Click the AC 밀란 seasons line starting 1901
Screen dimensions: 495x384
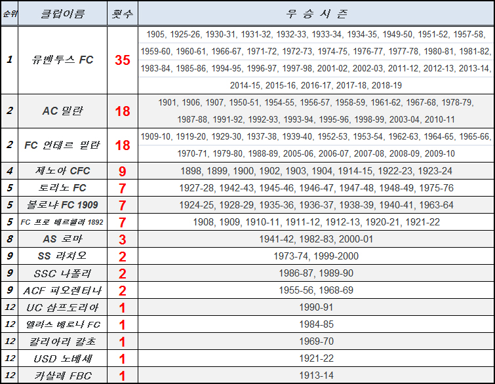[x=316, y=102]
